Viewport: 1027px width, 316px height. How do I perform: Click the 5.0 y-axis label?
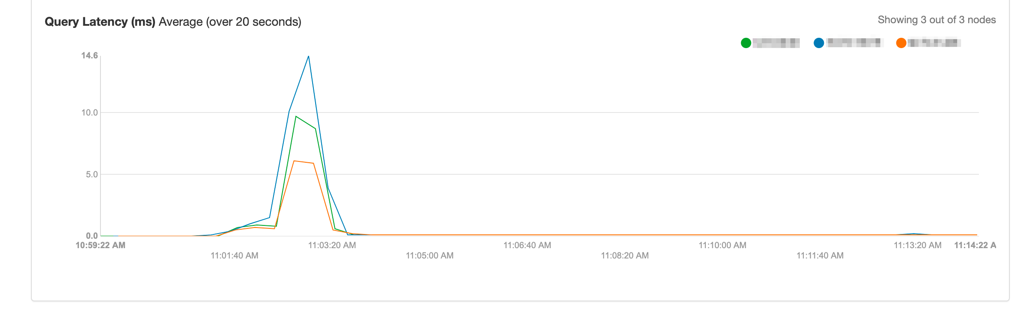(92, 174)
